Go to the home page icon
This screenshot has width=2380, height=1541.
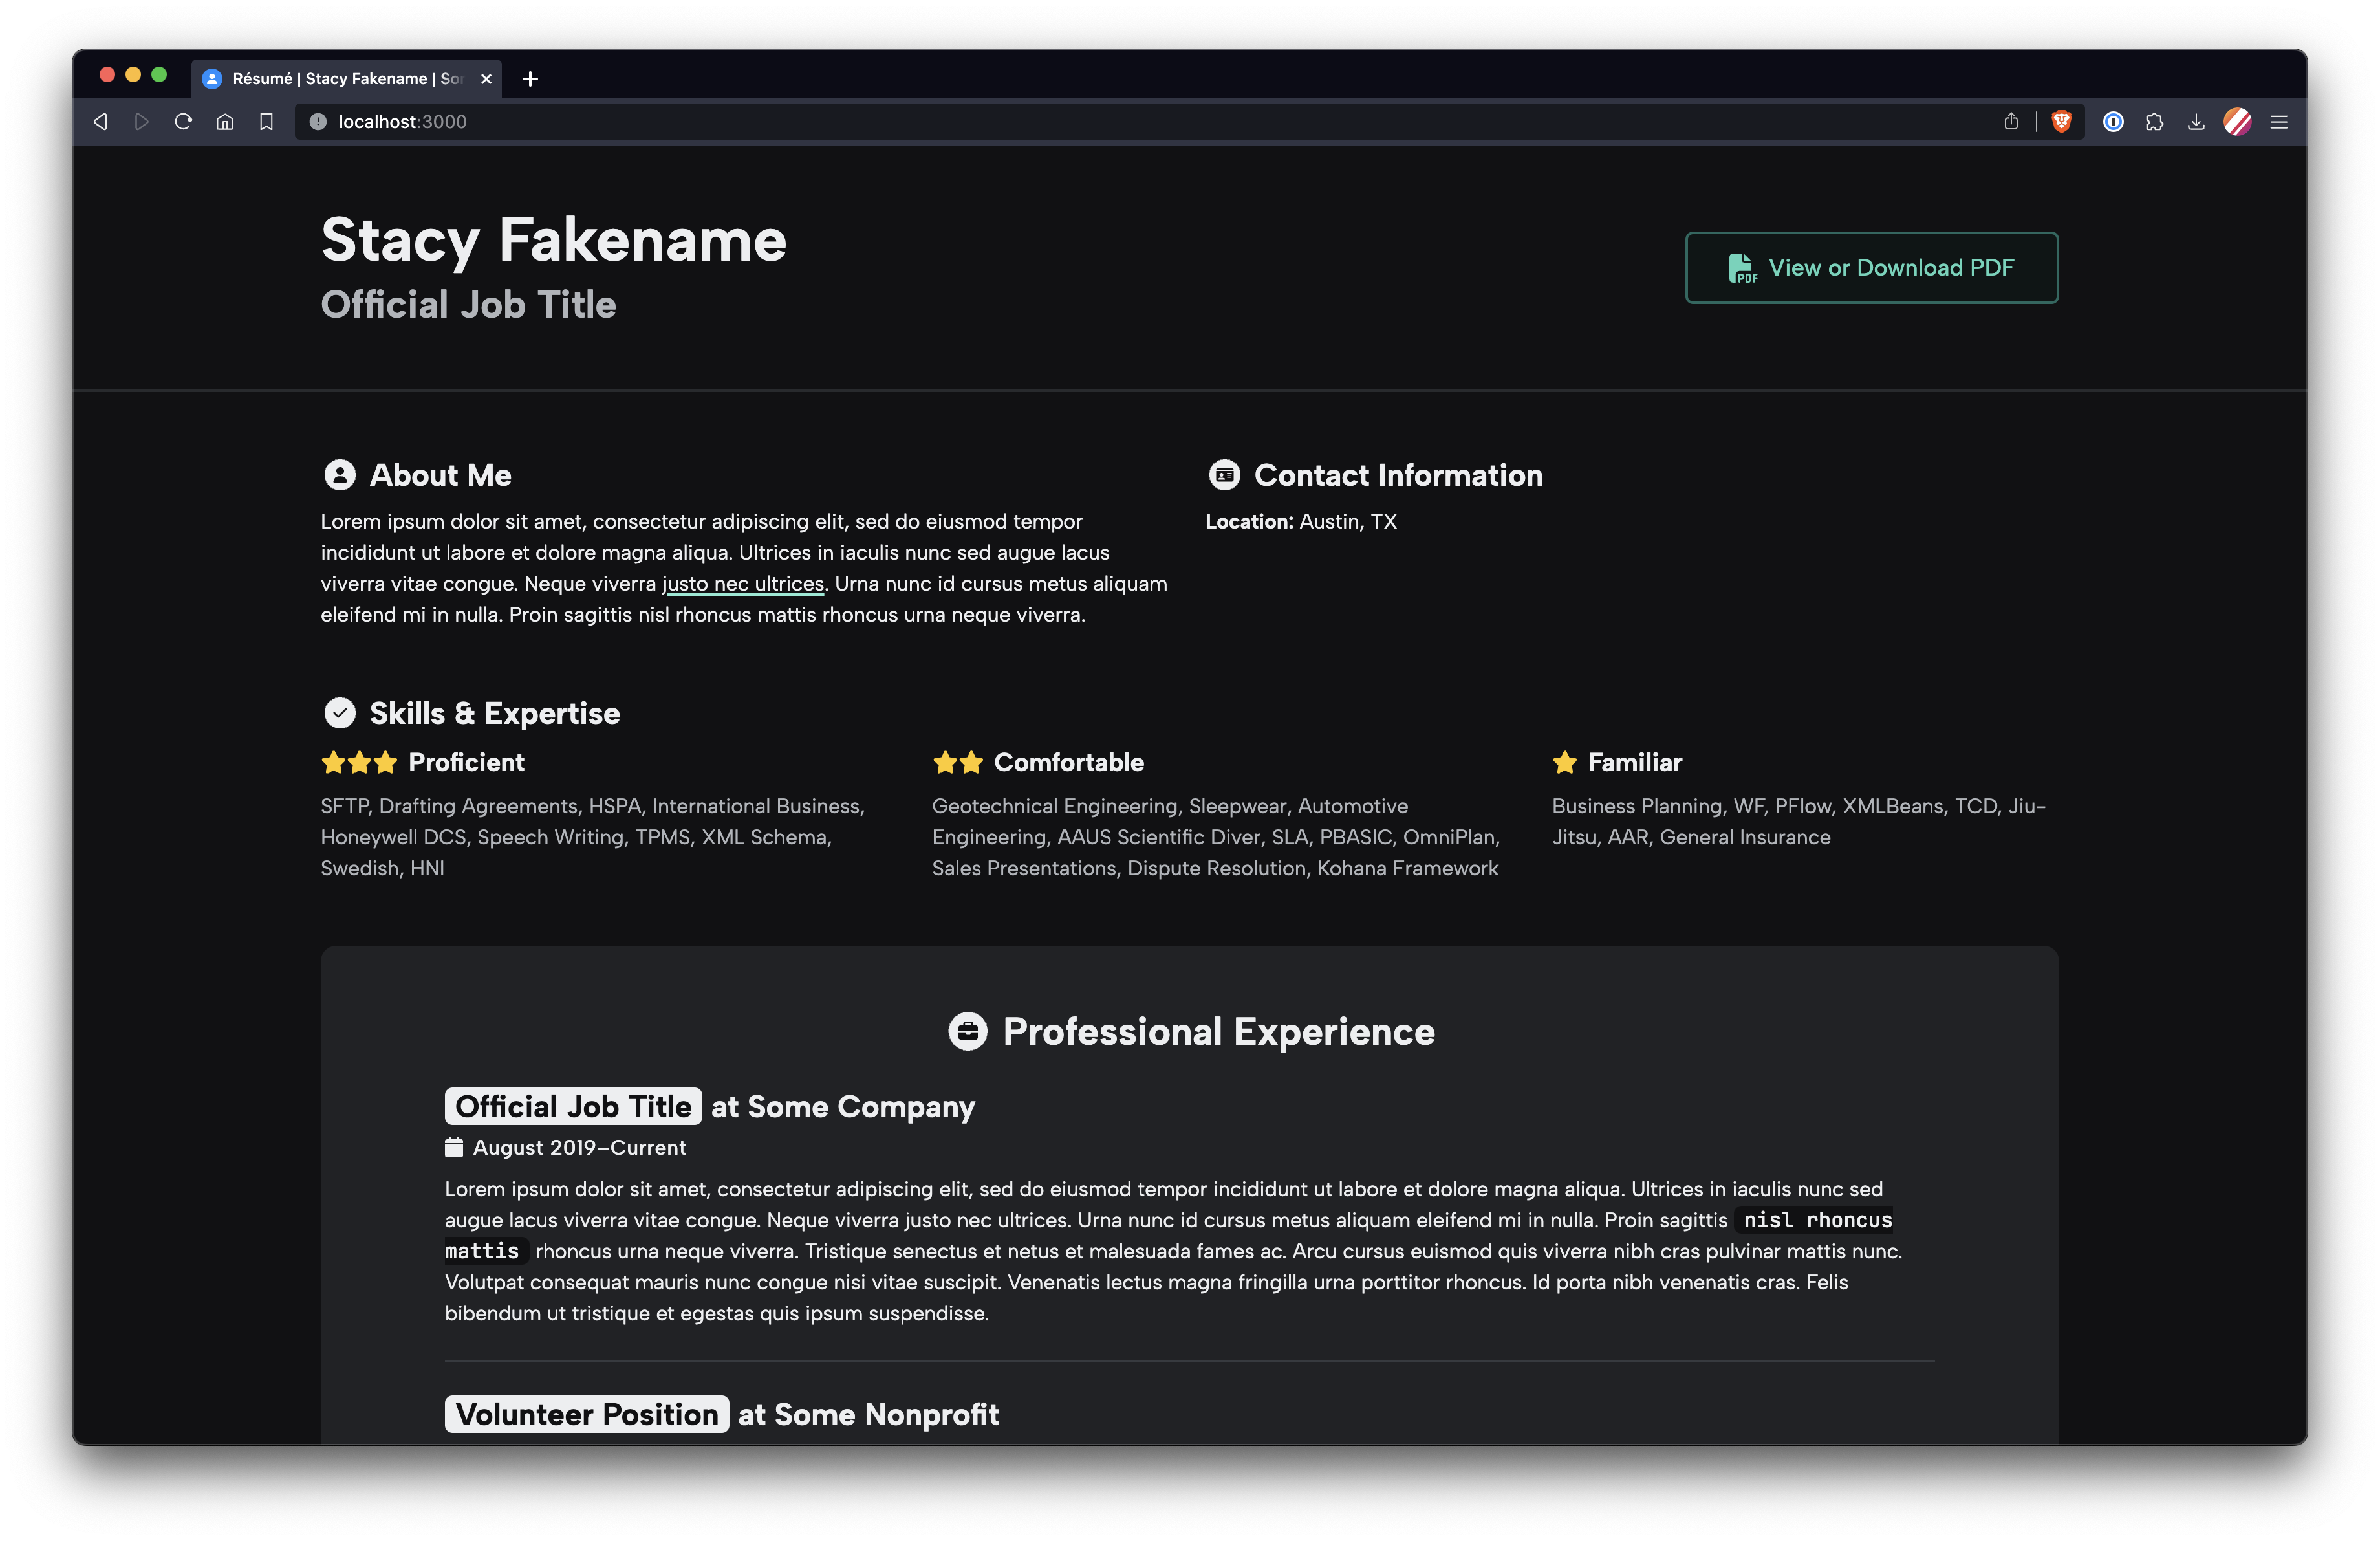[x=225, y=122]
